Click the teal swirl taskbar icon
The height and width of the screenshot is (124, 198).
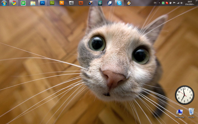[x=100, y=3]
